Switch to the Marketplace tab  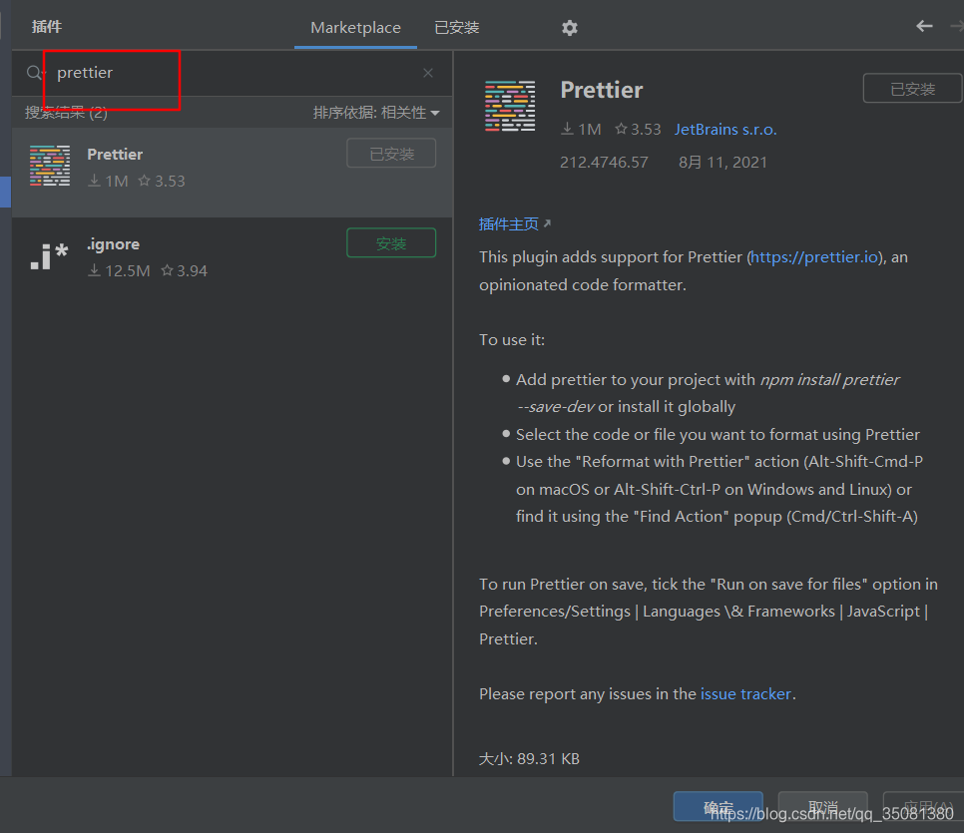coord(355,28)
